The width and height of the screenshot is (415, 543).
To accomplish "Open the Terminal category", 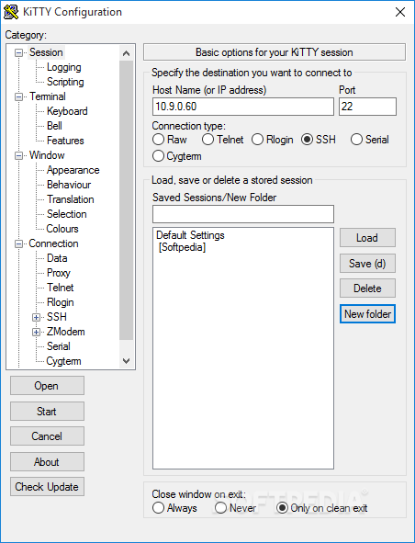I will click(48, 96).
